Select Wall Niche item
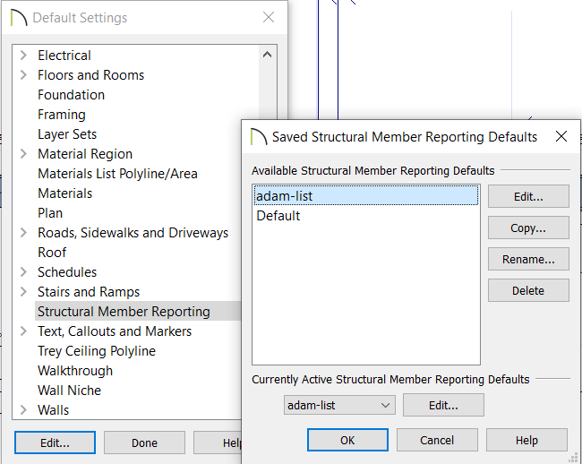 pyautogui.click(x=70, y=391)
